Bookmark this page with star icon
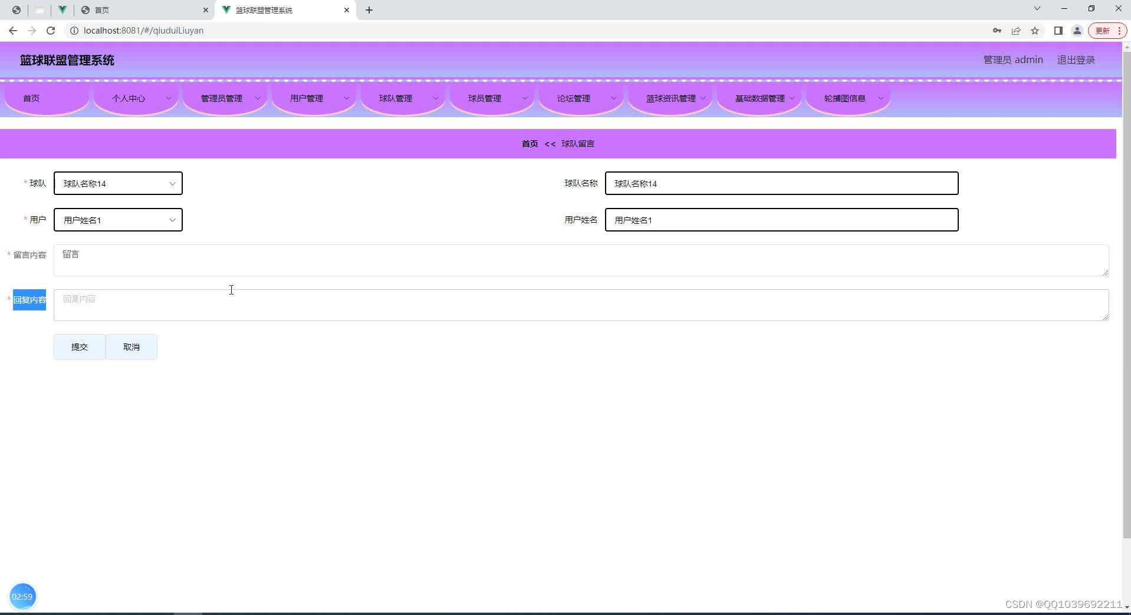 [1035, 31]
